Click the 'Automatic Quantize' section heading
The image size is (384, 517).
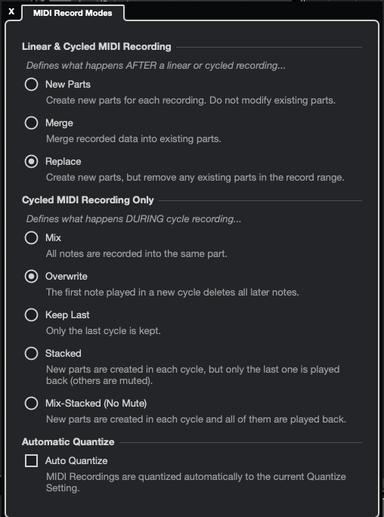coord(68,442)
